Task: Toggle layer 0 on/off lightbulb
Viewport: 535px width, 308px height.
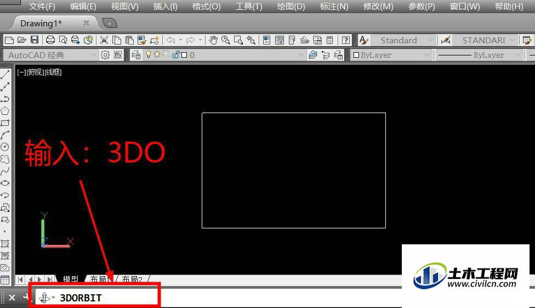Action: point(149,55)
